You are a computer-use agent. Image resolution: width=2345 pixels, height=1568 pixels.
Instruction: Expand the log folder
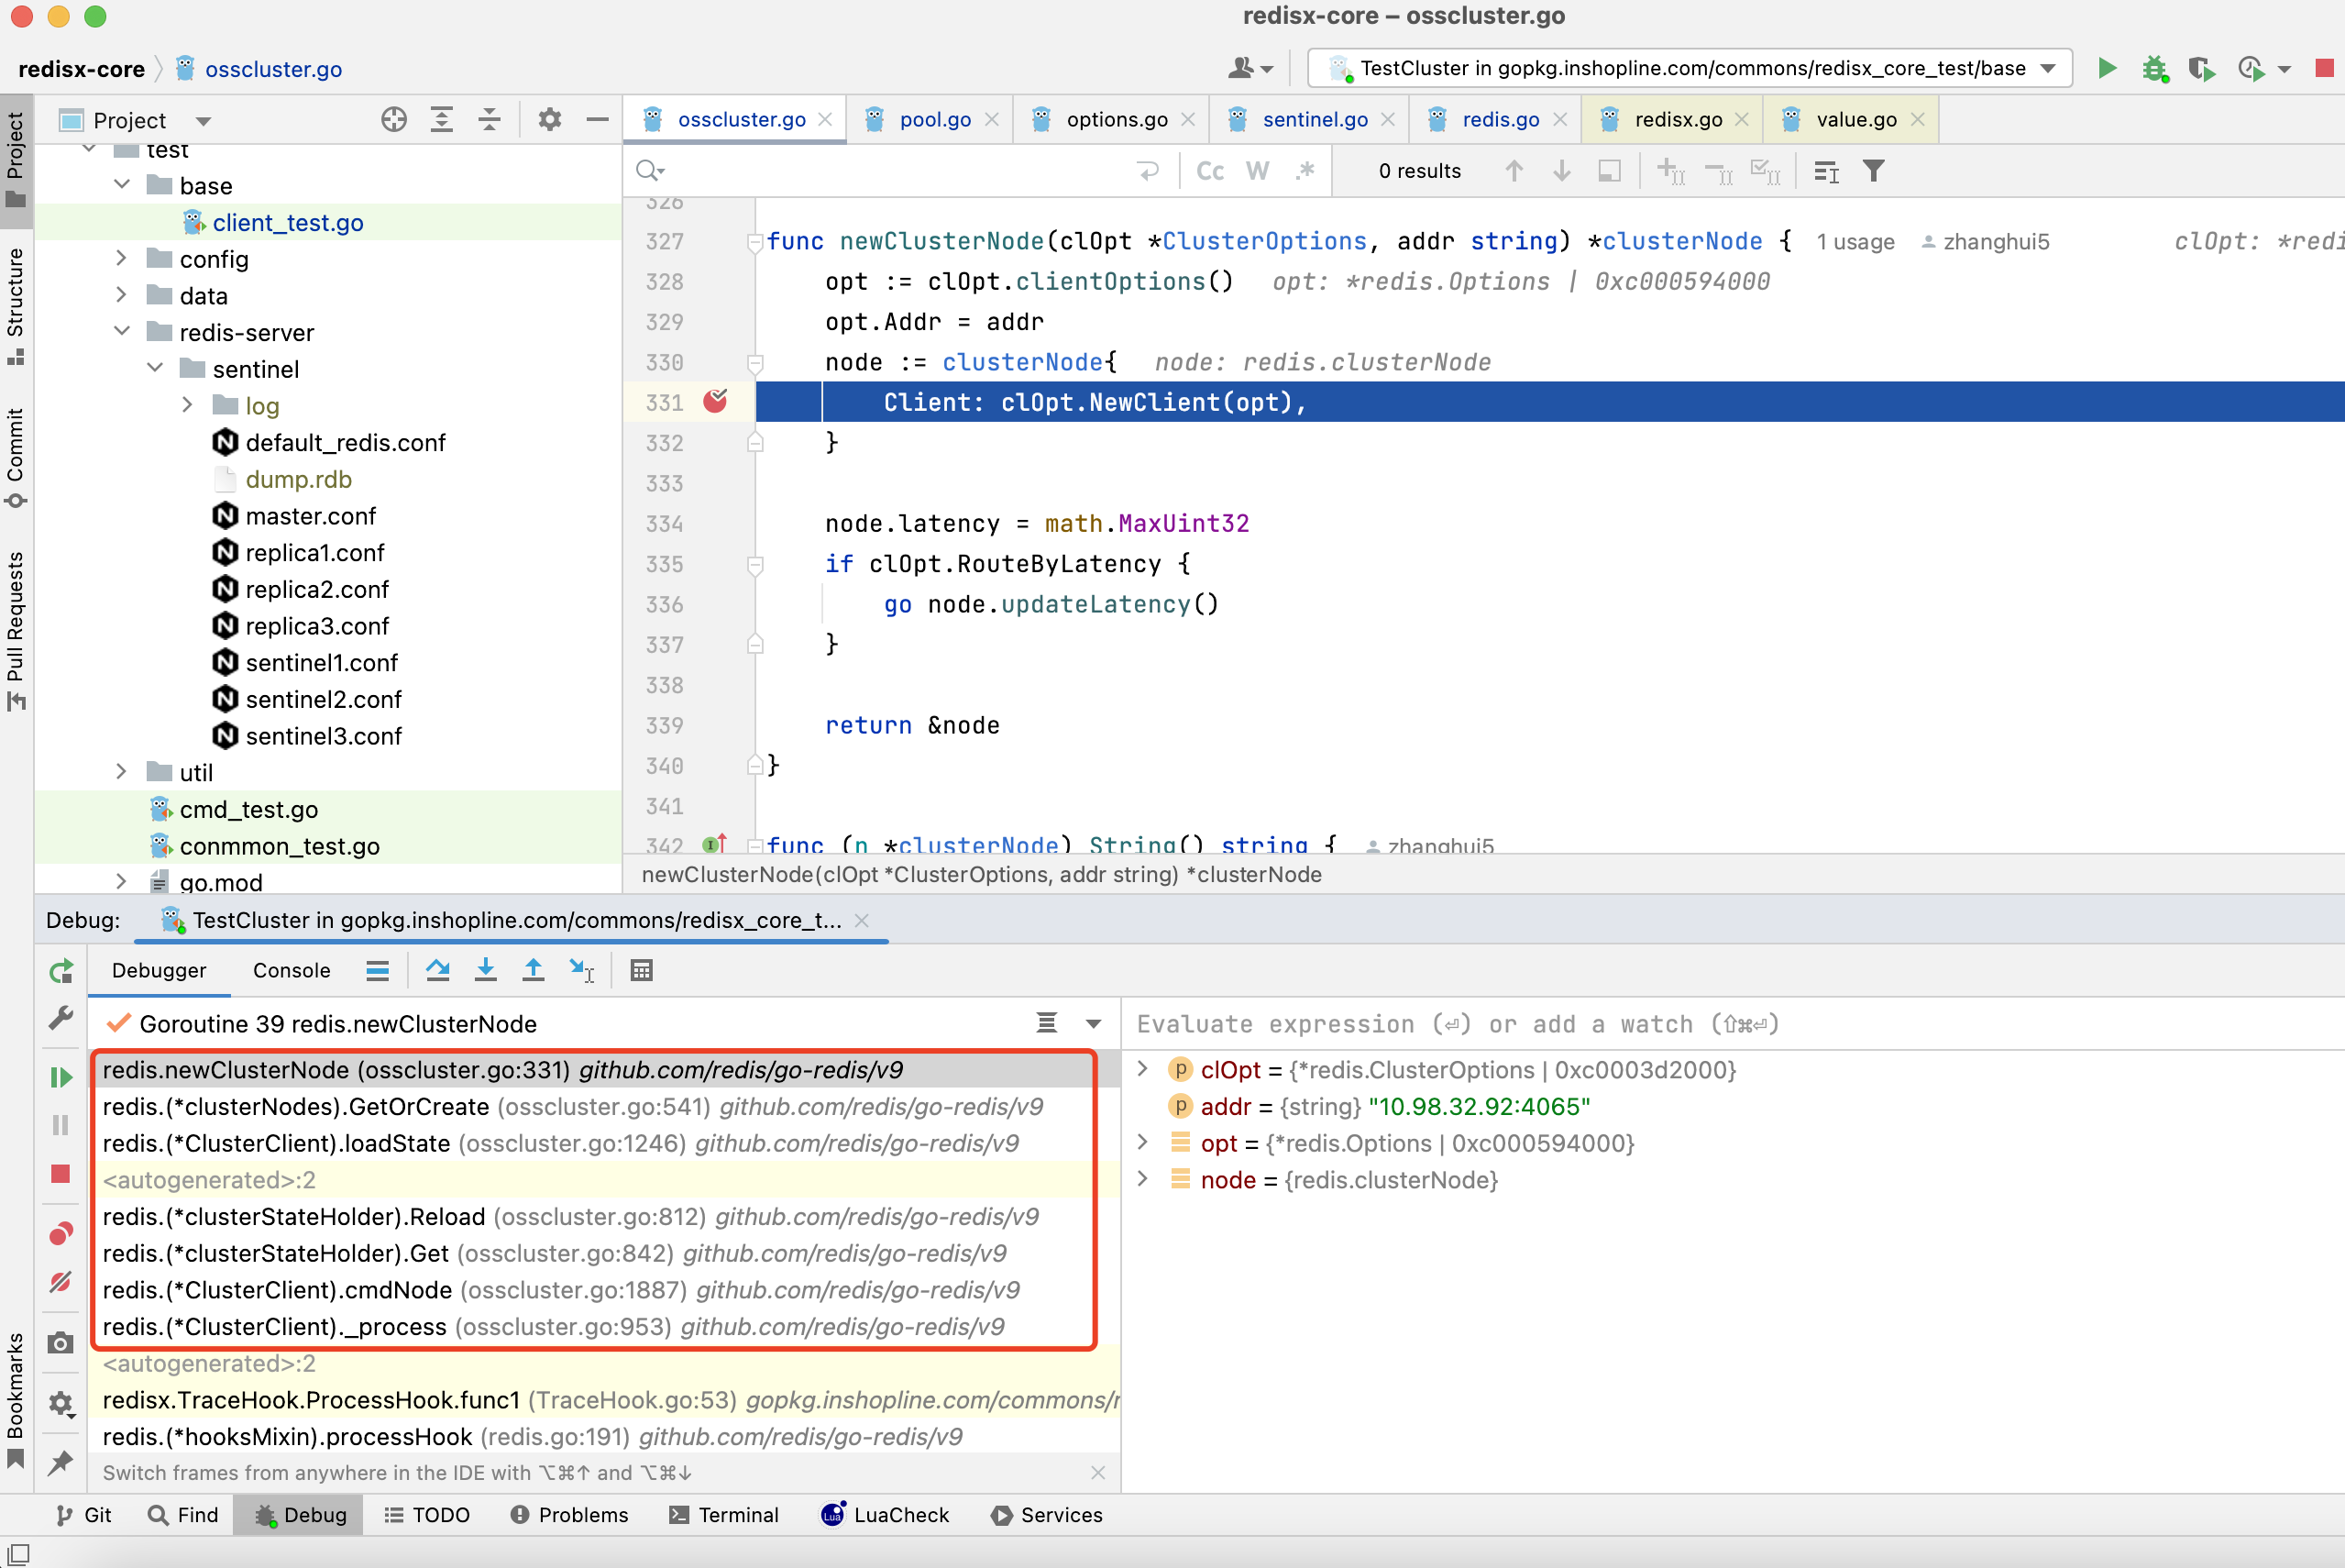[x=188, y=405]
